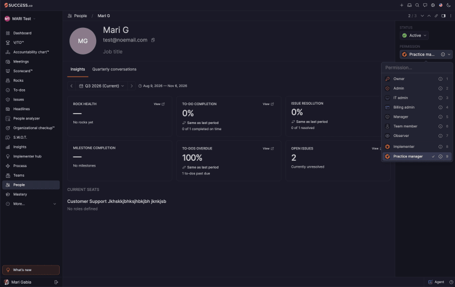Viewport: 455px width, 287px height.
Task: Click the logout icon beside Mari Gabia
Action: coord(56,282)
